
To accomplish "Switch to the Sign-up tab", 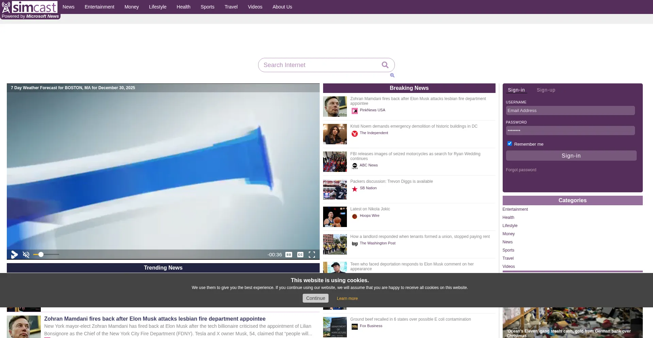I will (546, 90).
